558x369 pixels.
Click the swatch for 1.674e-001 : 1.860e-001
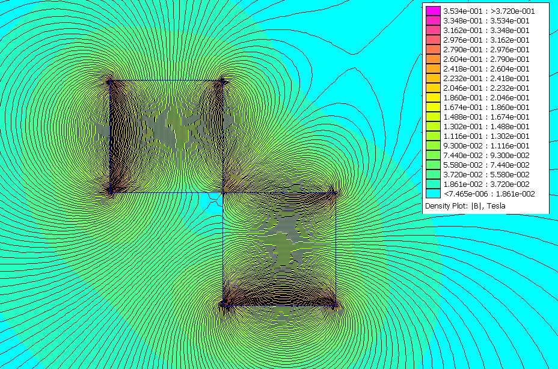pos(433,107)
